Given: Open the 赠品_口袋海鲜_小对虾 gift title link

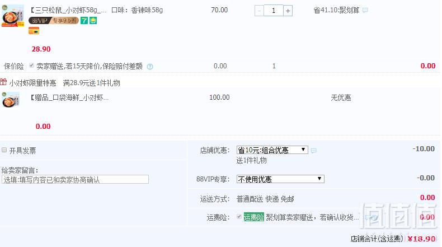Looking at the screenshot, I should [69, 97].
